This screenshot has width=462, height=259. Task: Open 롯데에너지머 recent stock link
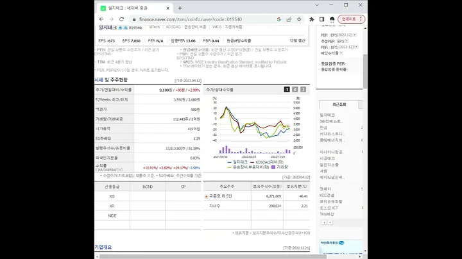pos(332,140)
